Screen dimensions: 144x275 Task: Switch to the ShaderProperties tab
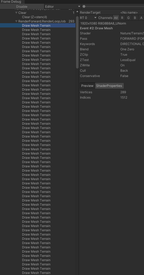109,86
